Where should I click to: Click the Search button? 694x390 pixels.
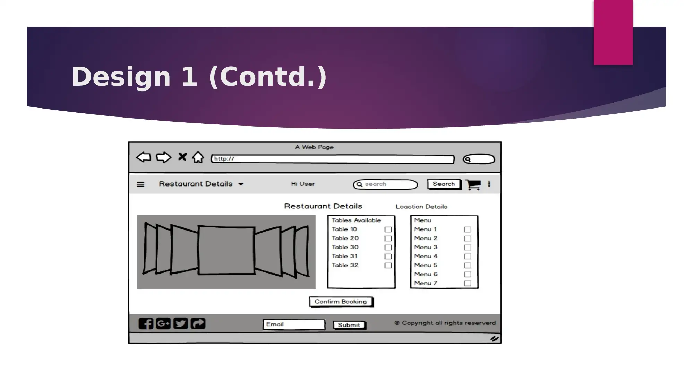pos(444,184)
